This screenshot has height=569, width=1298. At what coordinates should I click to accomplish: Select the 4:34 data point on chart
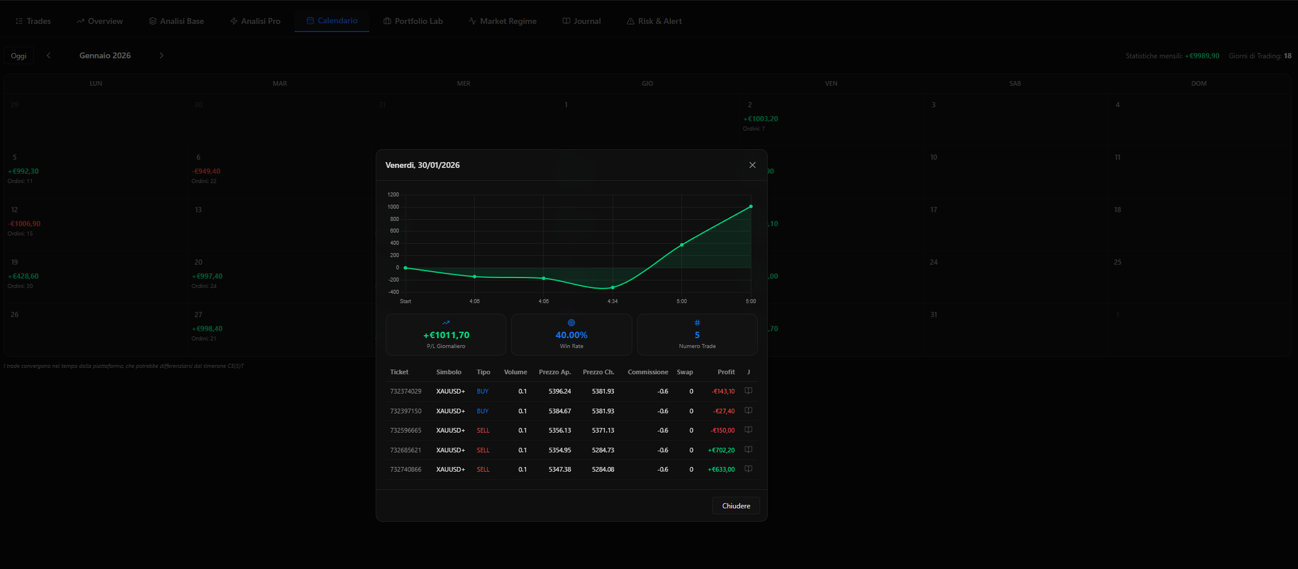coord(613,287)
